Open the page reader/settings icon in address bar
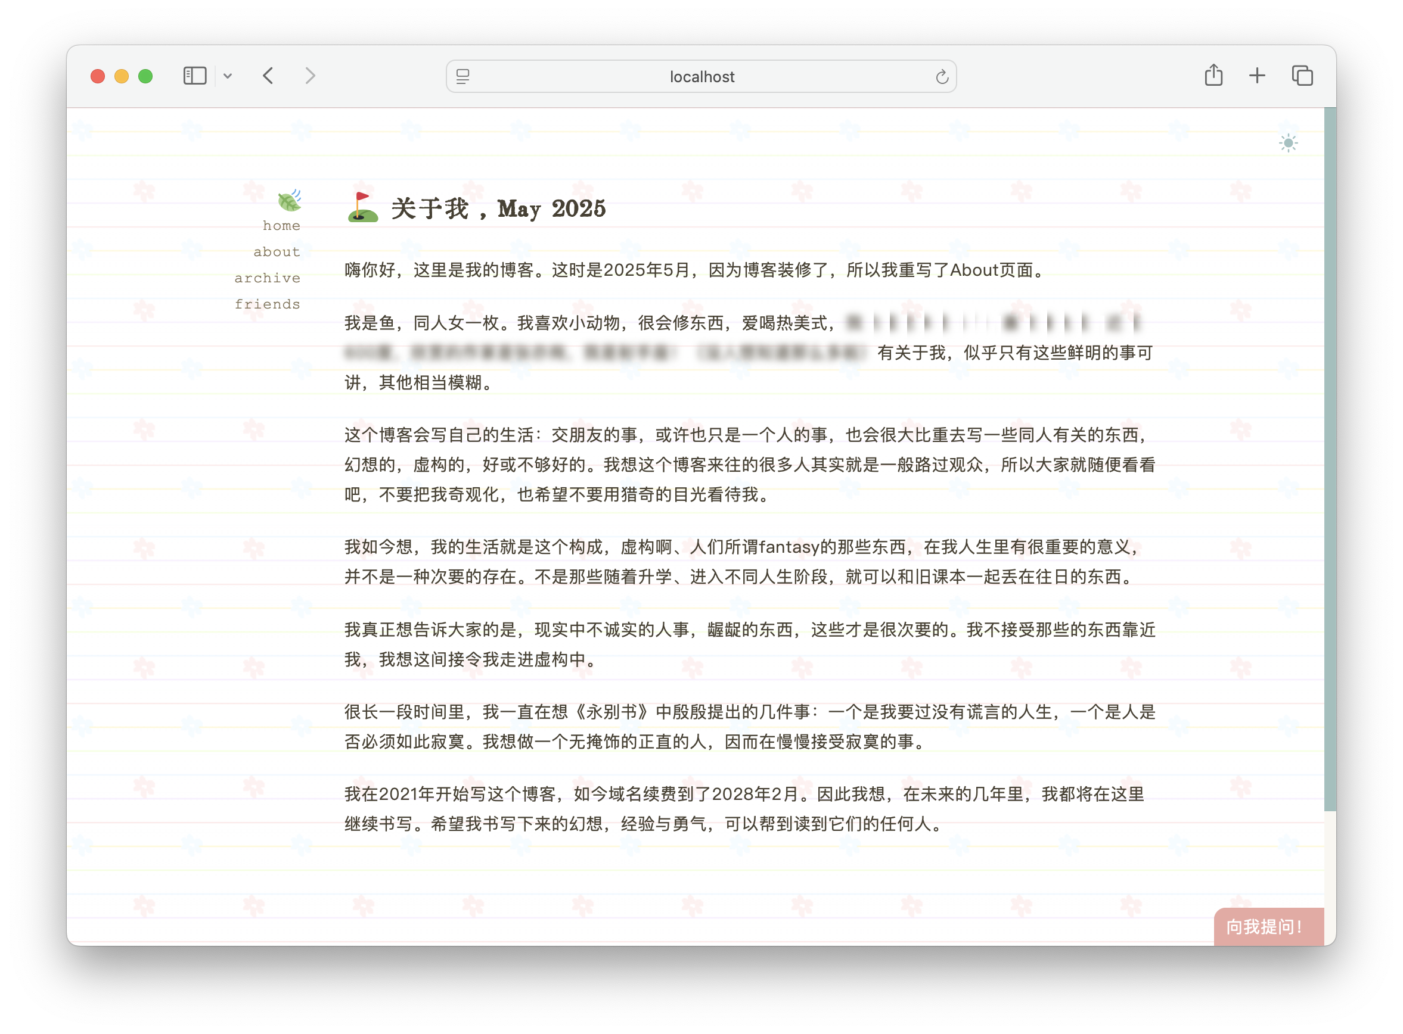 click(463, 76)
